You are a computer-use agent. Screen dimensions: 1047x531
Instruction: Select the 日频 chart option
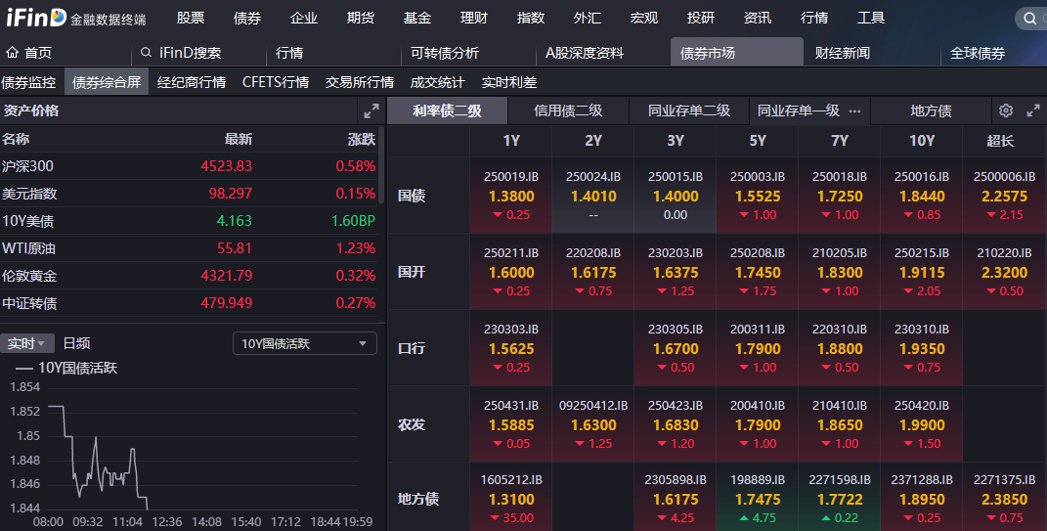click(77, 343)
